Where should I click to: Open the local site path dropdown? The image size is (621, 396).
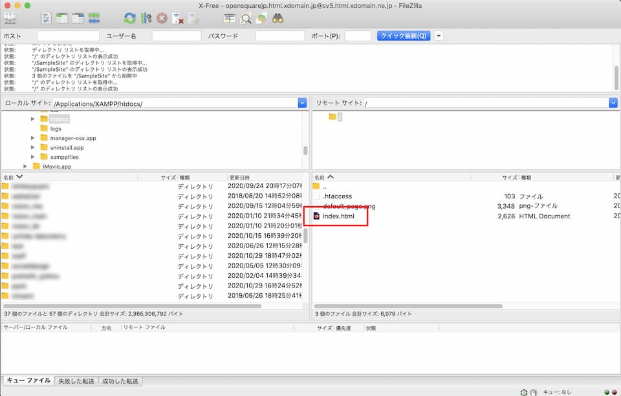[x=302, y=103]
